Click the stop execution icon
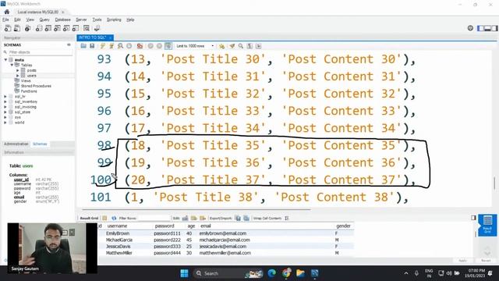Image resolution: width=499 pixels, height=281 pixels. (129, 46)
